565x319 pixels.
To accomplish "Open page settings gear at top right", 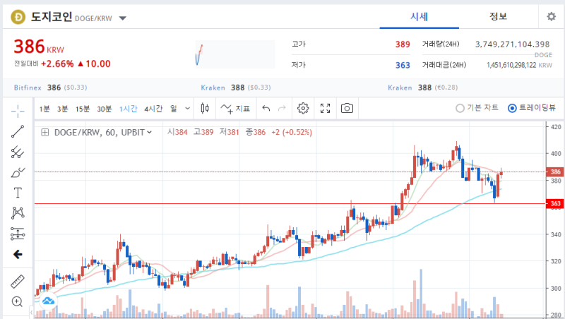I will click(x=551, y=16).
